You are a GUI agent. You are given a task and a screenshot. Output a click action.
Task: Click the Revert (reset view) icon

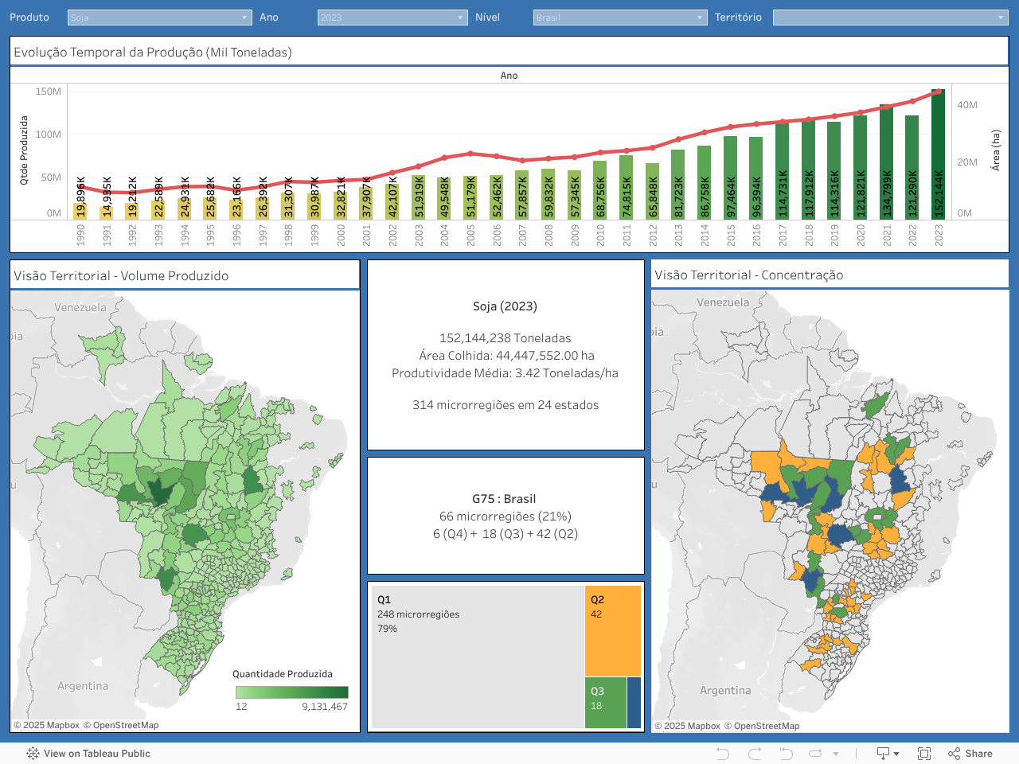[x=786, y=754]
